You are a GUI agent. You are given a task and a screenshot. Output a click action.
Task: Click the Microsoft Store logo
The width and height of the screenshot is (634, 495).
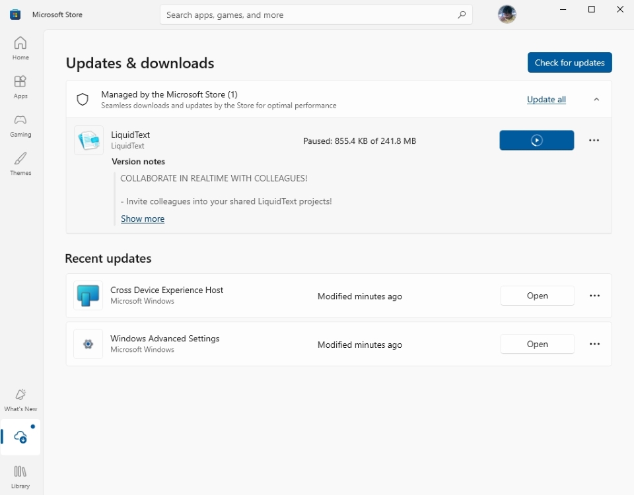click(x=15, y=14)
